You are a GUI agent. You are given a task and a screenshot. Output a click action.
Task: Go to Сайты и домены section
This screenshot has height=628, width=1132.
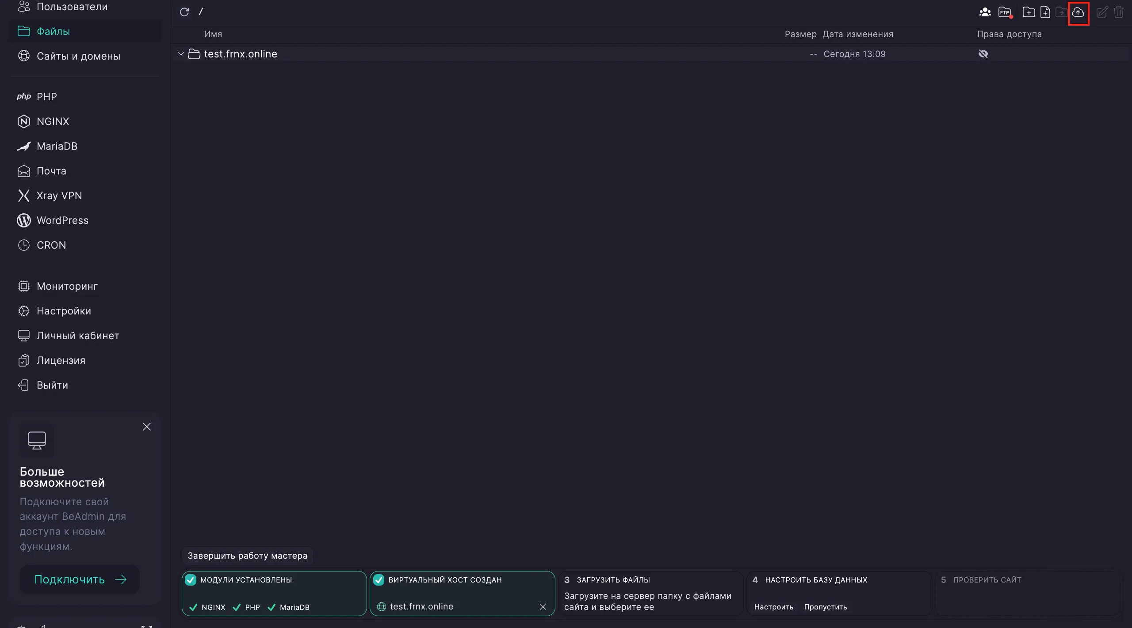(x=78, y=56)
